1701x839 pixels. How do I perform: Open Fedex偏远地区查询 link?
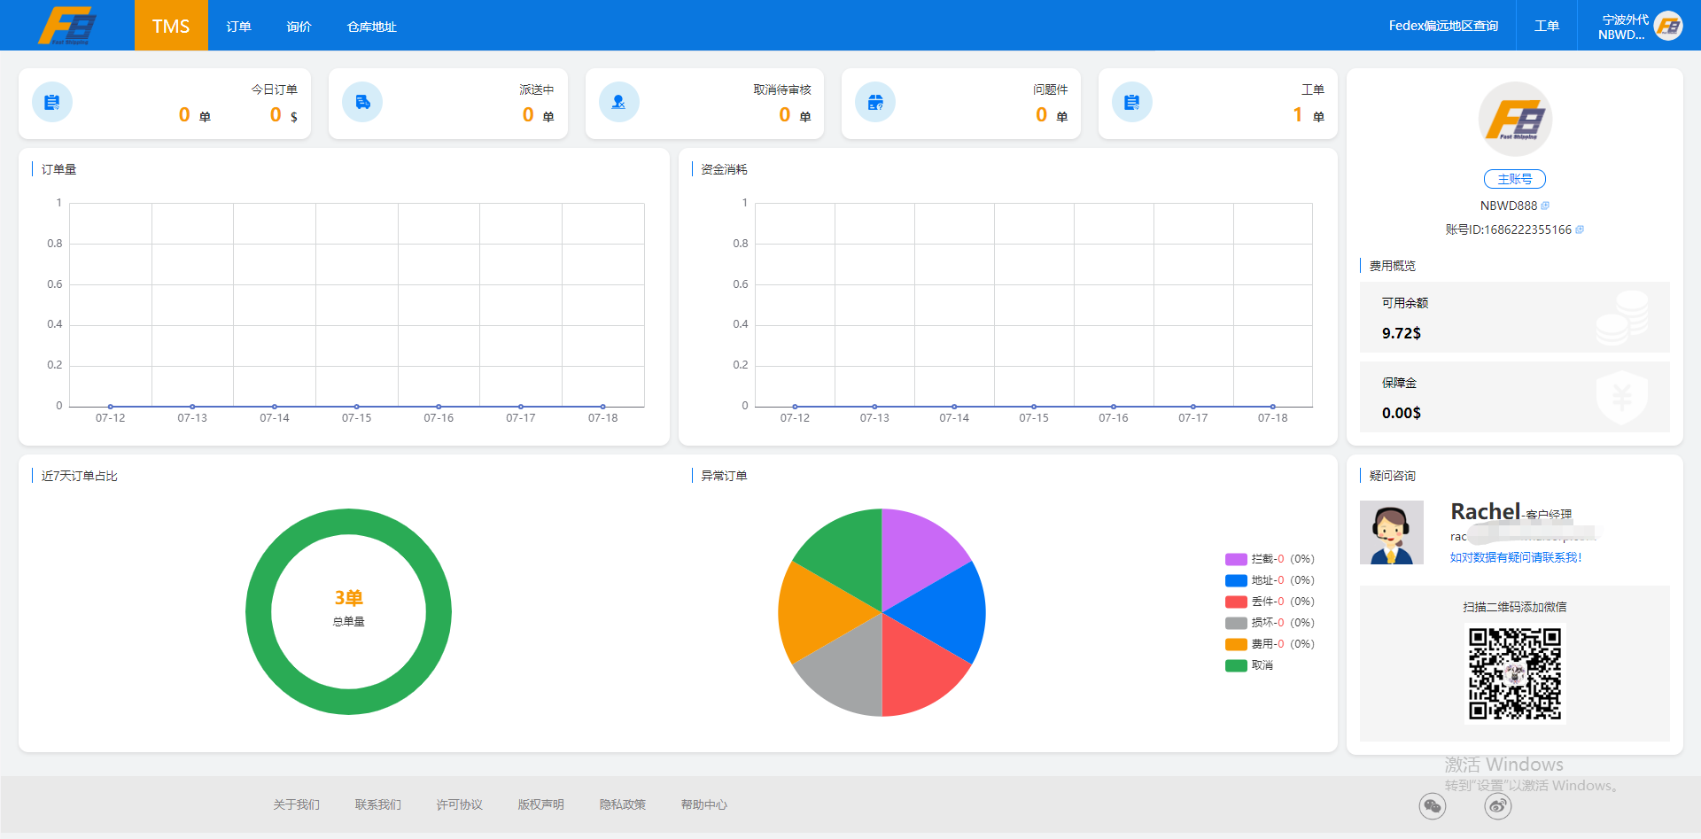point(1443,26)
